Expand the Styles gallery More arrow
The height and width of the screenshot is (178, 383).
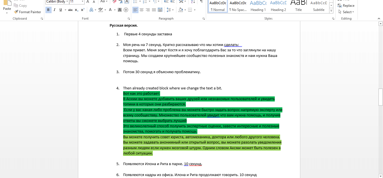click(331, 11)
